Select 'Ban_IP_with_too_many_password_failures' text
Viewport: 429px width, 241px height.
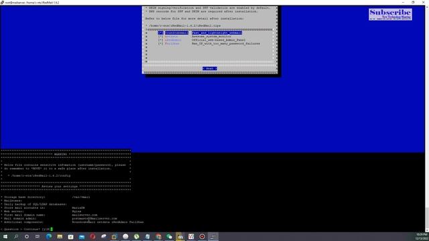pyautogui.click(x=226, y=44)
